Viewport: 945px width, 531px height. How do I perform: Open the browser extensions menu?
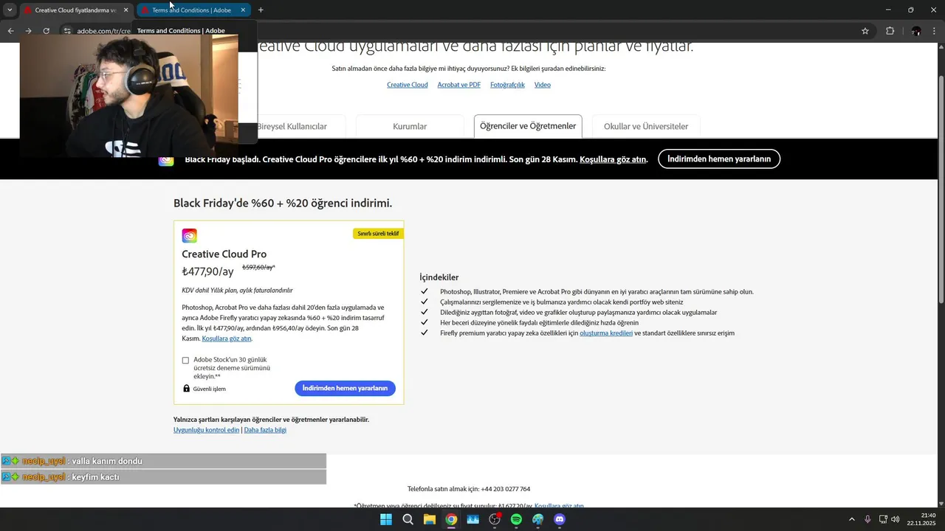(890, 31)
